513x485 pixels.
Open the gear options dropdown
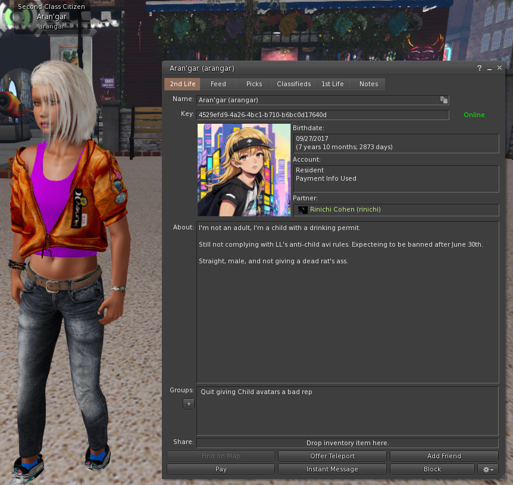(x=488, y=470)
